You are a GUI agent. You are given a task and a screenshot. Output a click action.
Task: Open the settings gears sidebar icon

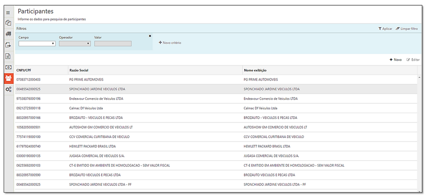[8, 90]
